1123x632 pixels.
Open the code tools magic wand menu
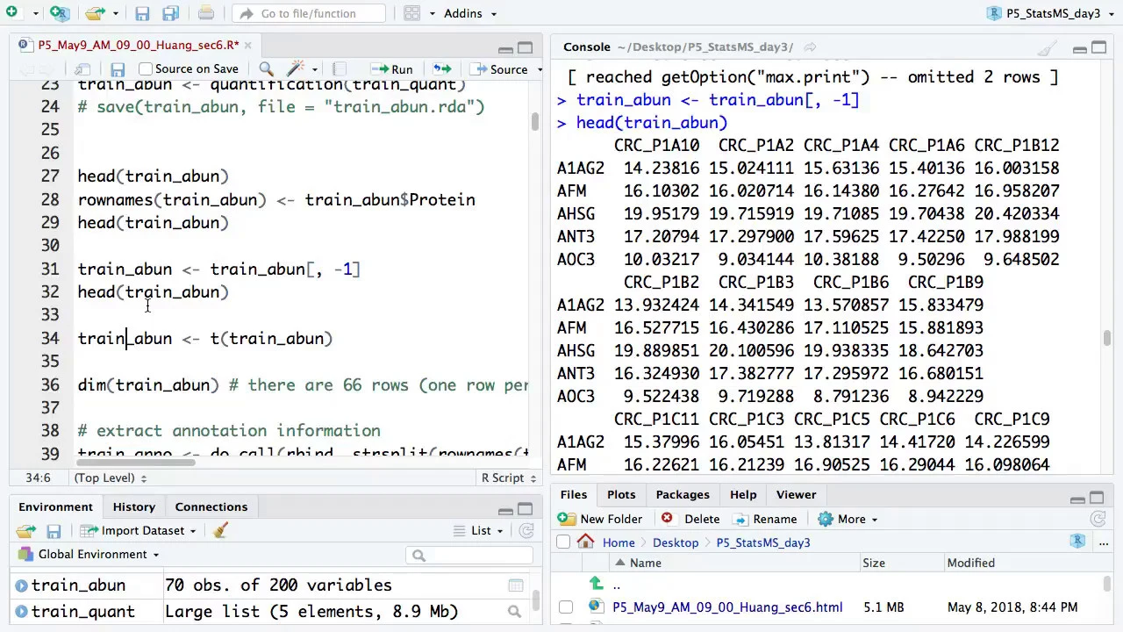301,68
